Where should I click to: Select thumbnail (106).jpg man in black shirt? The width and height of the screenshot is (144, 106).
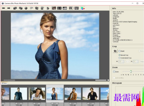(91, 94)
